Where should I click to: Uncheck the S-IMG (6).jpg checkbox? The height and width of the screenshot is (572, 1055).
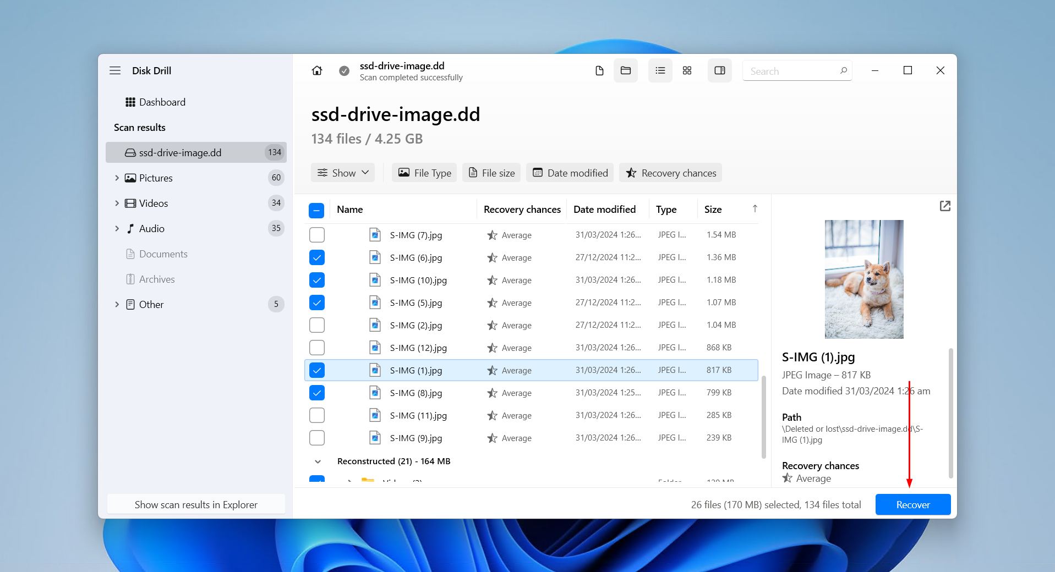coord(317,257)
